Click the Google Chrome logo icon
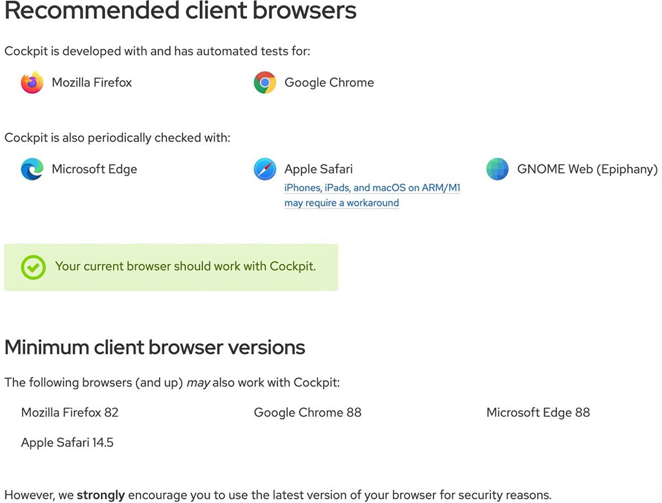The width and height of the screenshot is (662, 503). [265, 83]
